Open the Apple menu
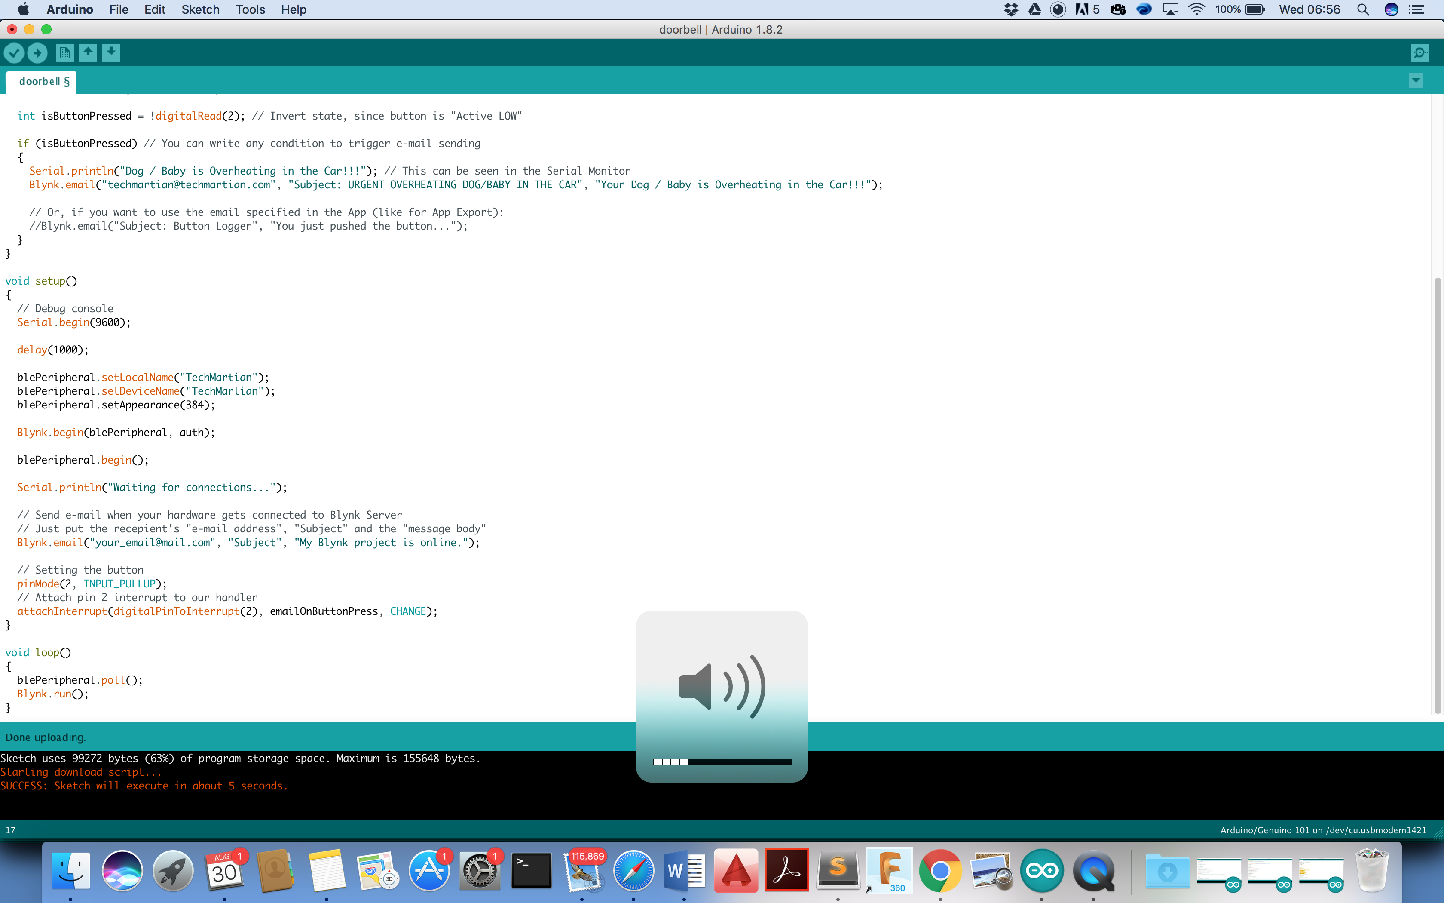This screenshot has height=903, width=1444. (23, 9)
